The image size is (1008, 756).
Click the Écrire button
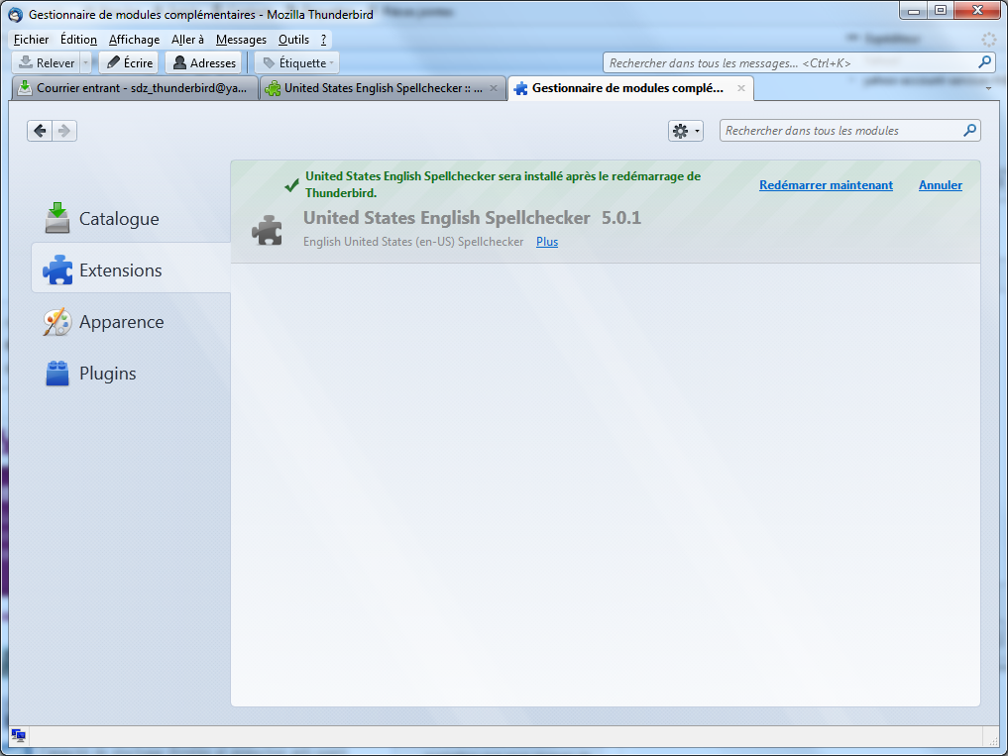[129, 62]
